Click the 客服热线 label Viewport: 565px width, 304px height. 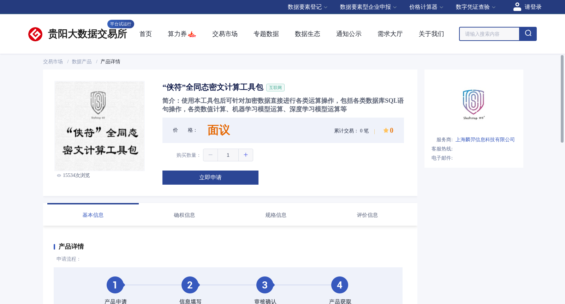(442, 149)
